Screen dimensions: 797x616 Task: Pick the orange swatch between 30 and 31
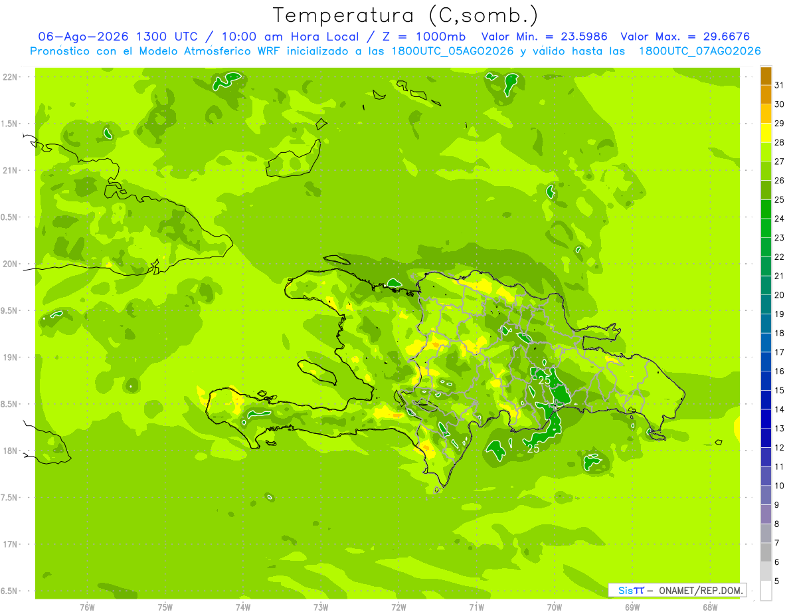pyautogui.click(x=766, y=95)
